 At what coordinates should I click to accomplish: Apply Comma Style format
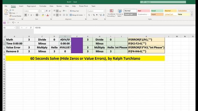[97, 15]
